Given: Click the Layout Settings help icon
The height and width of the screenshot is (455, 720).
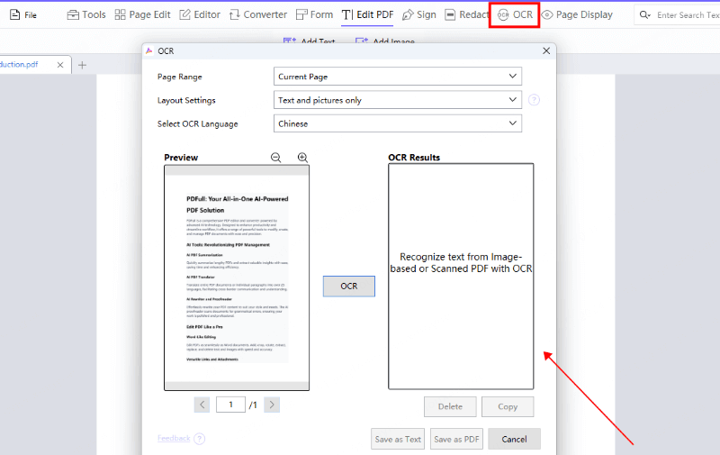Looking at the screenshot, I should (534, 100).
